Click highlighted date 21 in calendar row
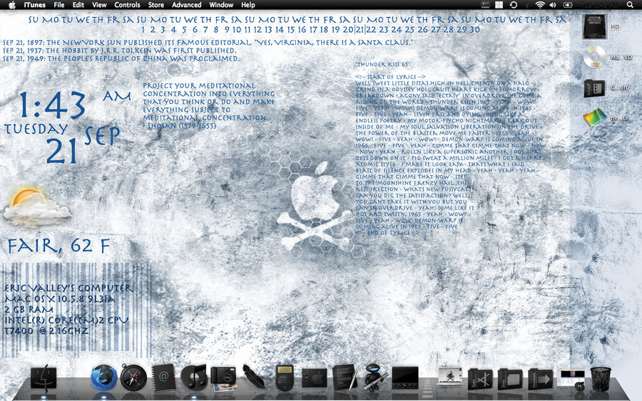Screen dimensions: 642x401 coord(360,29)
